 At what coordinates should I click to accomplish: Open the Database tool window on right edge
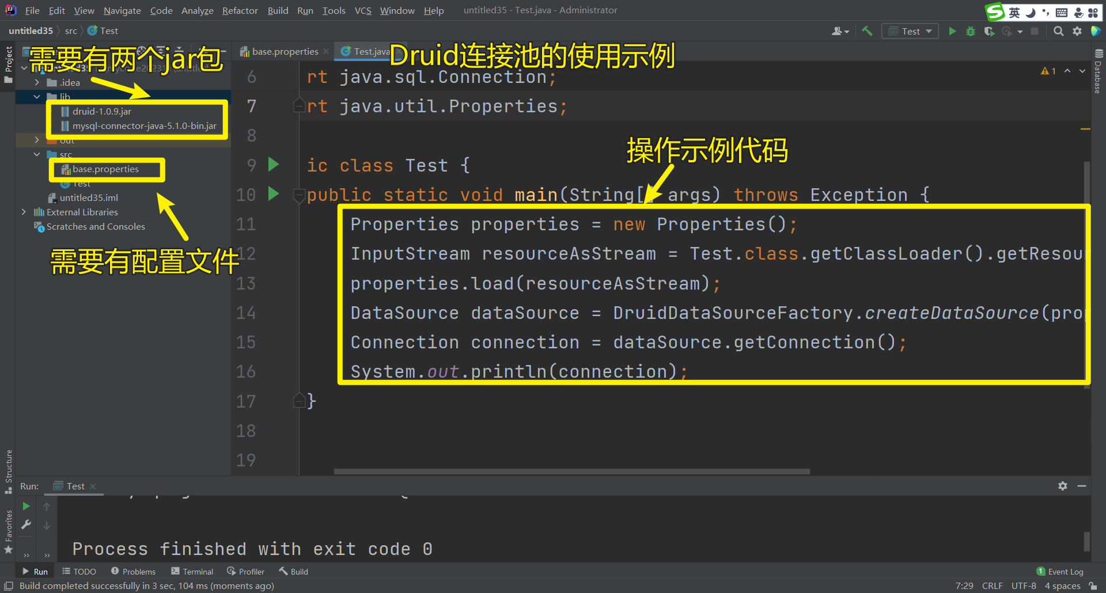pyautogui.click(x=1098, y=71)
